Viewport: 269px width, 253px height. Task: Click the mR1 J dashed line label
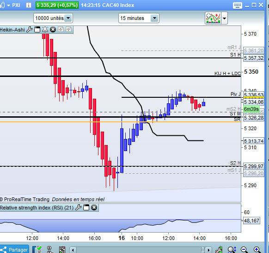(234, 47)
